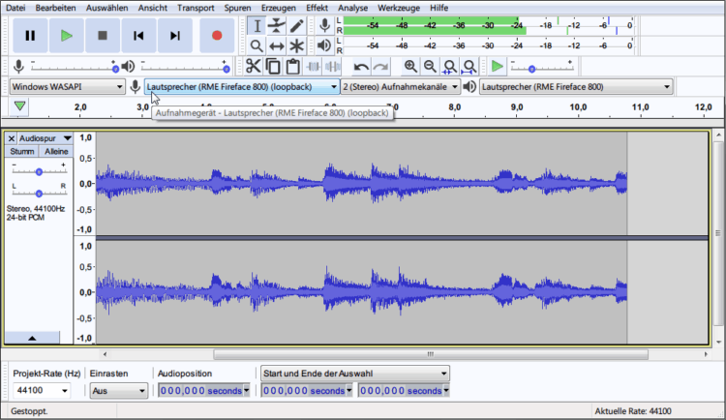Click the recording meter microphone icon
Viewport: 726px width, 420px height.
pos(324,26)
